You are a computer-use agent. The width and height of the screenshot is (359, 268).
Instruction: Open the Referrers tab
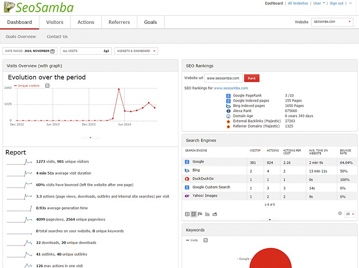[119, 22]
